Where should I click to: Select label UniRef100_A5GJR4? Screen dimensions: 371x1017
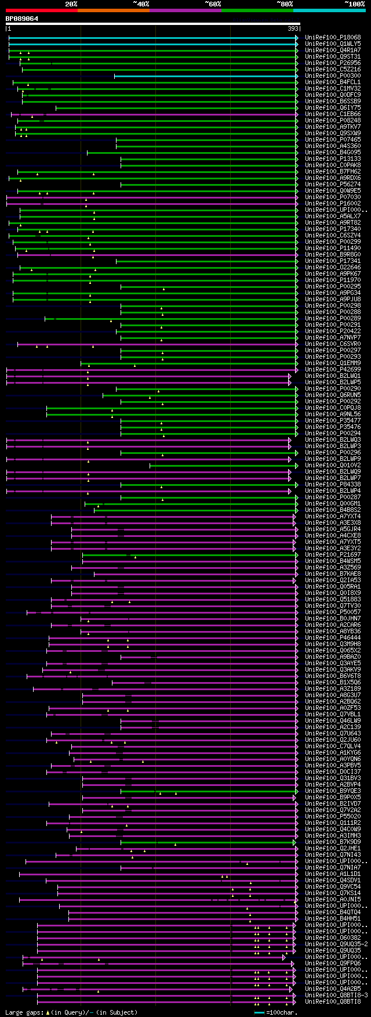pyautogui.click(x=333, y=529)
